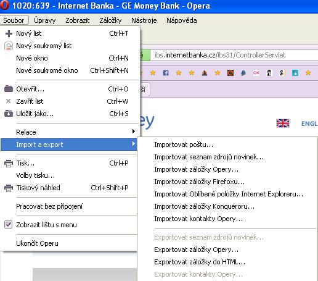Open the Facebook bookmark icon
The height and width of the screenshot is (281, 318).
coord(166,73)
